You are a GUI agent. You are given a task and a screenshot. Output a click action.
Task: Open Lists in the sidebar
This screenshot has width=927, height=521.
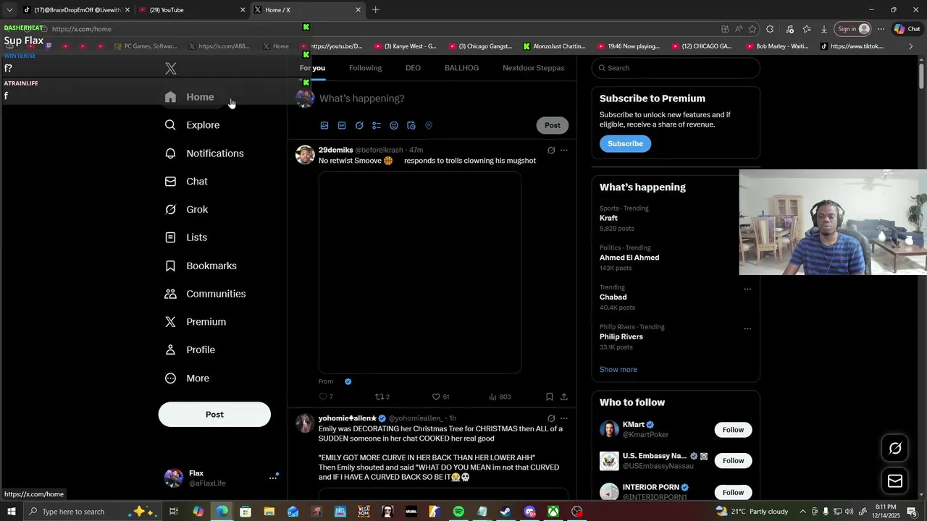(186, 237)
